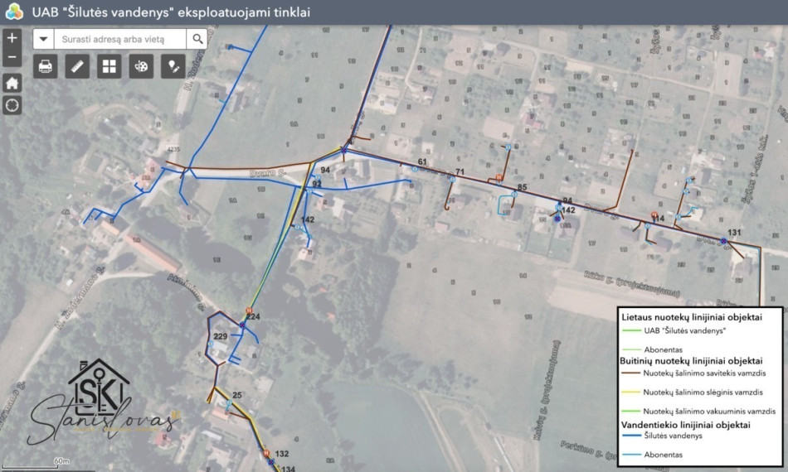788x472 pixels.
Task: Click the blue node marker near 131
Action: coord(723,241)
